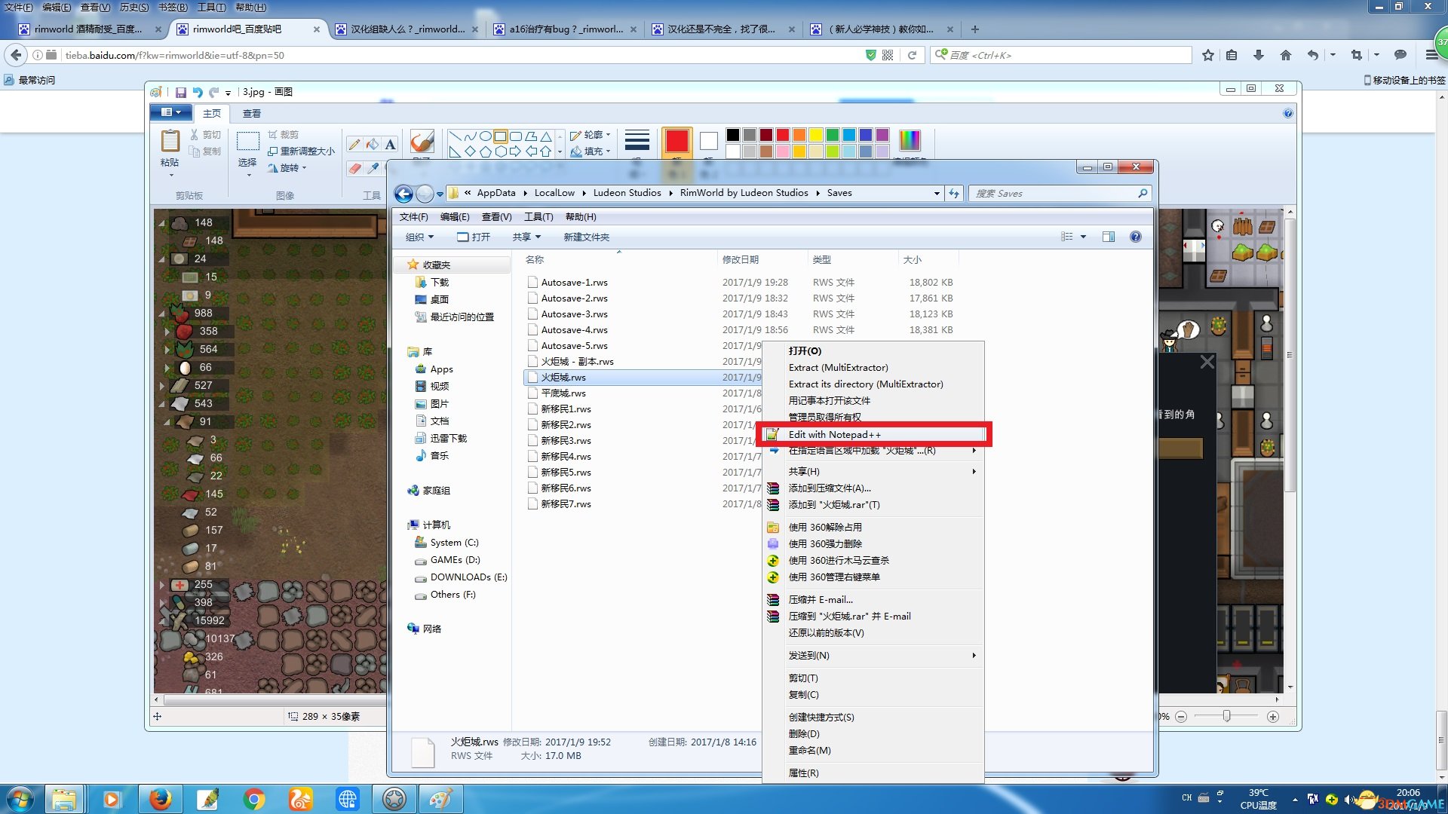Select the Autosave-1.rws file
Viewport: 1448px width, 814px height.
[574, 283]
